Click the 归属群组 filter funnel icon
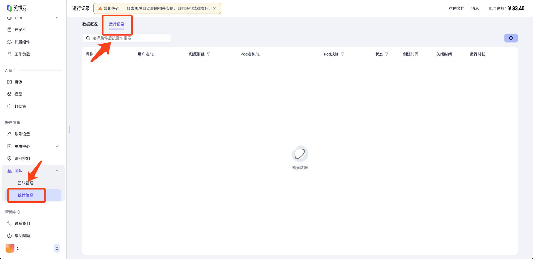Viewport: 533px width, 259px height. pos(208,54)
